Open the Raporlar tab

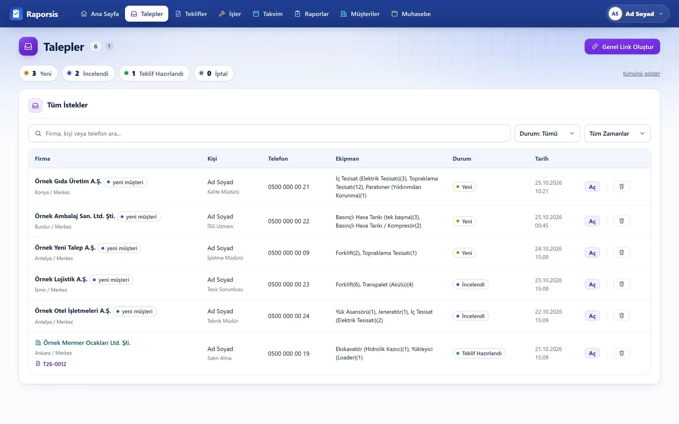pyautogui.click(x=312, y=14)
